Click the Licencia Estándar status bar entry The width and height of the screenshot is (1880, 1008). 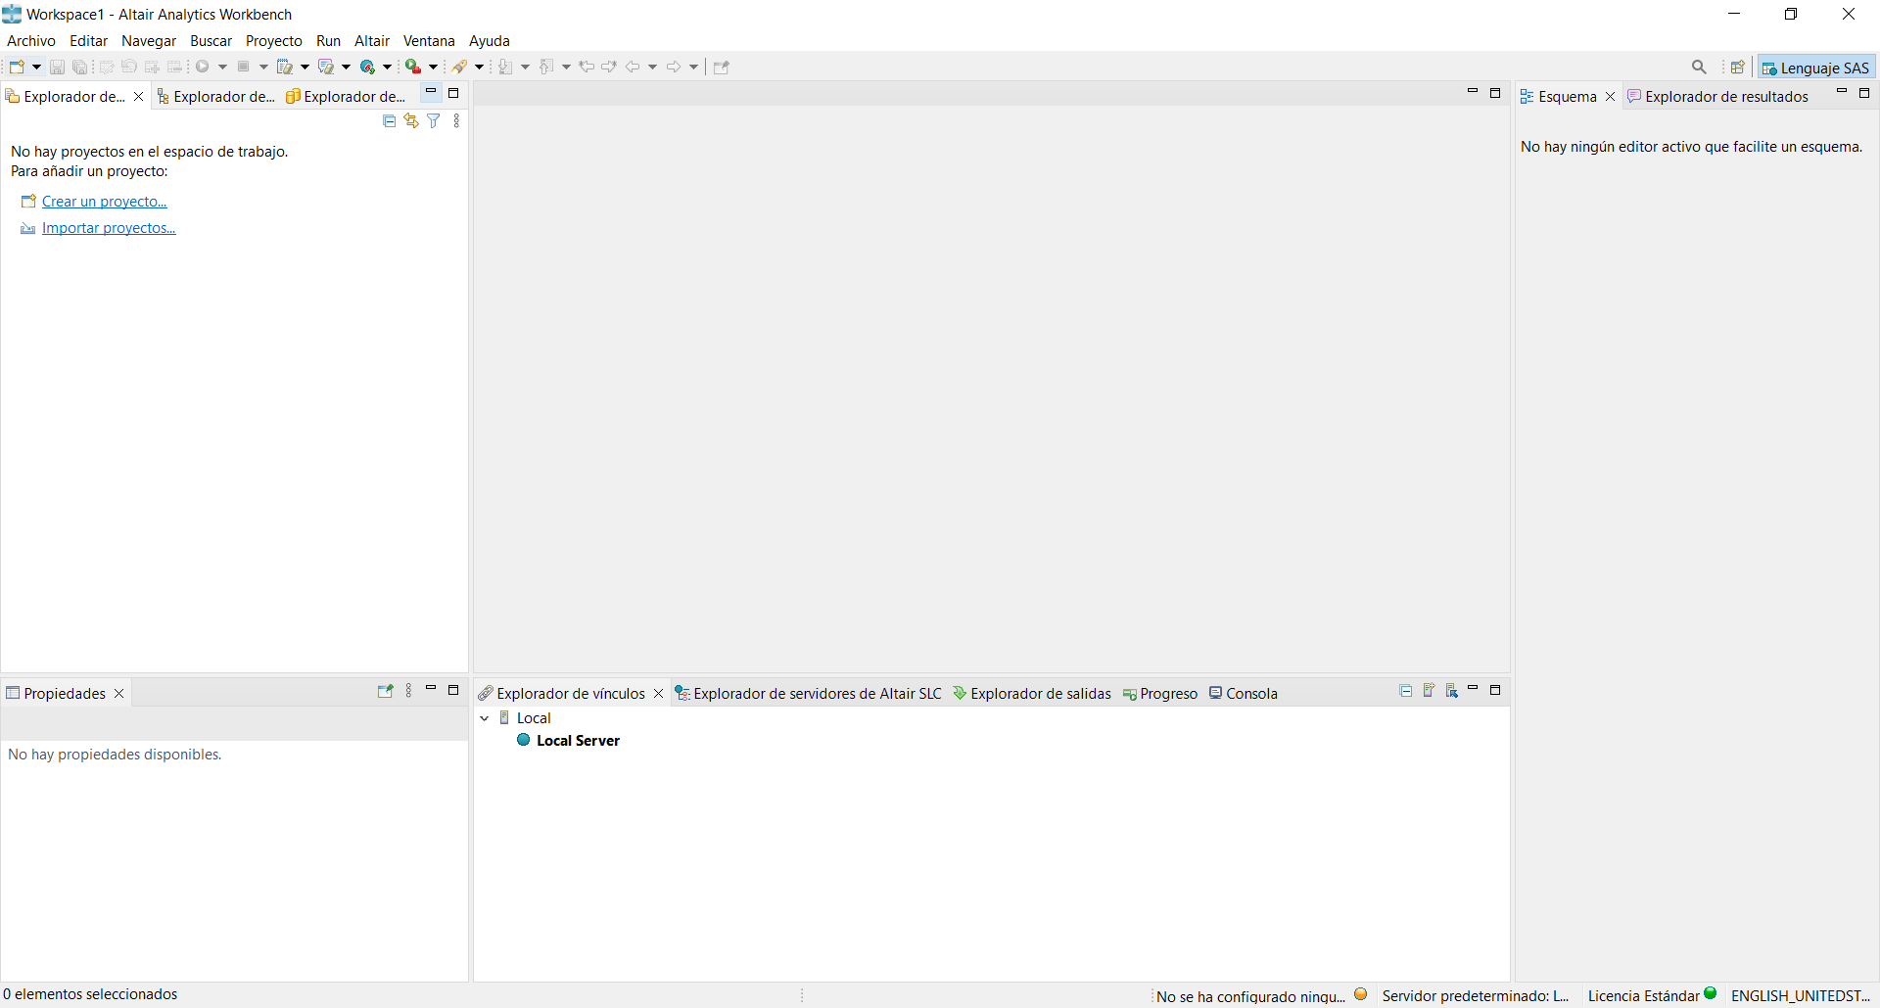(x=1652, y=995)
